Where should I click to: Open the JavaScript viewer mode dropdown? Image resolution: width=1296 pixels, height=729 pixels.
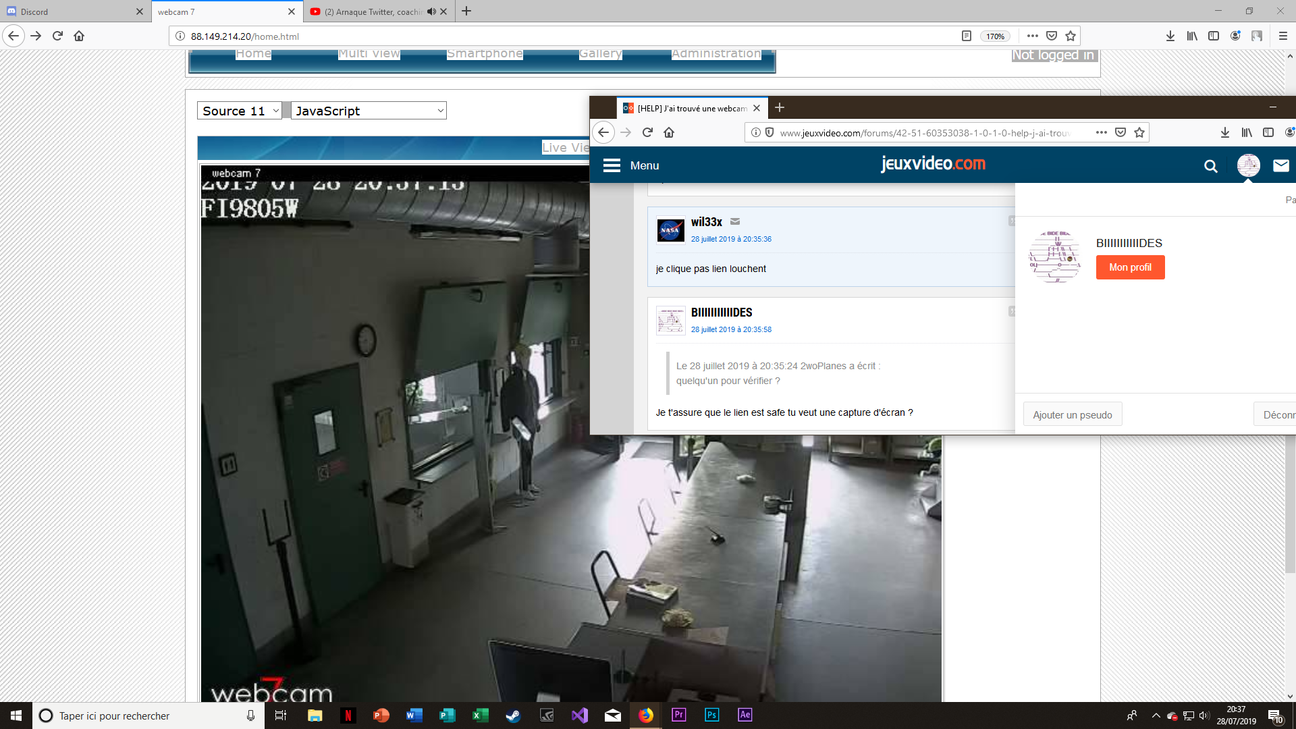point(369,111)
